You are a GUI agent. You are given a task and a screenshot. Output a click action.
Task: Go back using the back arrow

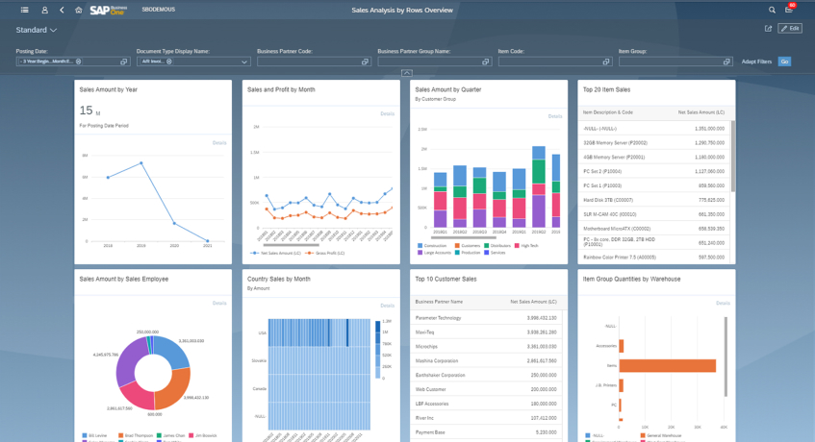(x=62, y=10)
